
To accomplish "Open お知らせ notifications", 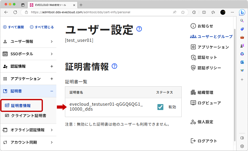I will (205, 26).
